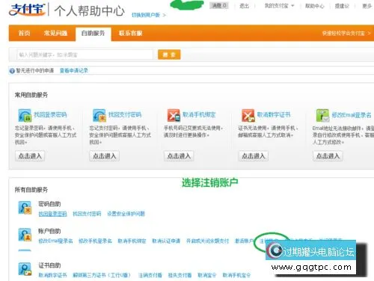
Task: Click the 账户自助 section title
Action: pyautogui.click(x=49, y=231)
